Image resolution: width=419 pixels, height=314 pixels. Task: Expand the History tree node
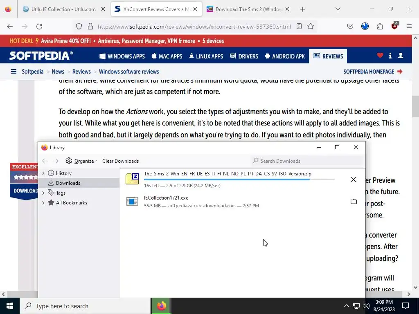click(x=43, y=173)
